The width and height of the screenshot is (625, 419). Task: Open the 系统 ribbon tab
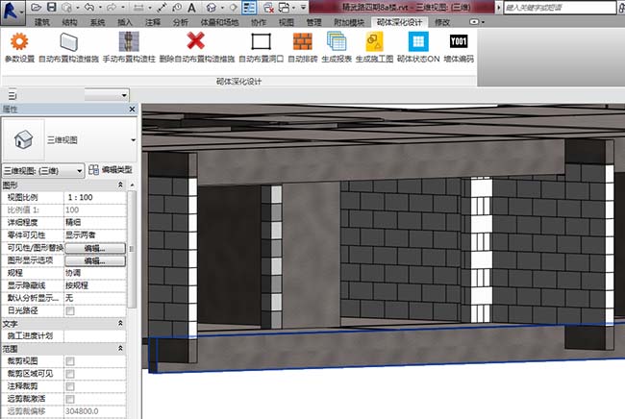coord(97,22)
